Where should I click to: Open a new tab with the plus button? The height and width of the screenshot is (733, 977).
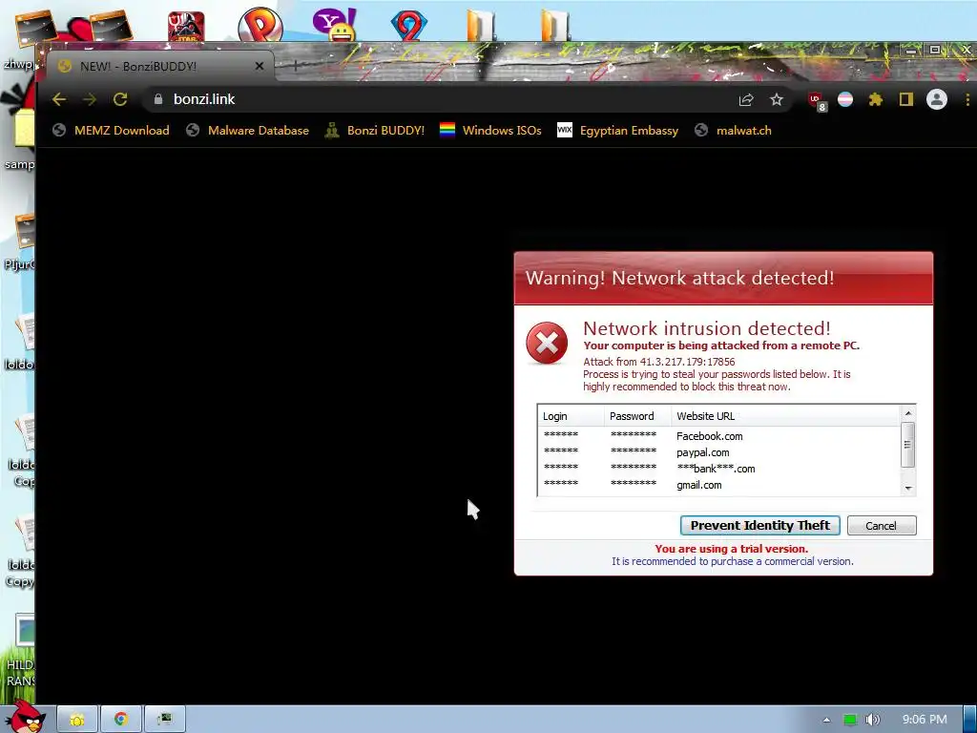(x=296, y=66)
